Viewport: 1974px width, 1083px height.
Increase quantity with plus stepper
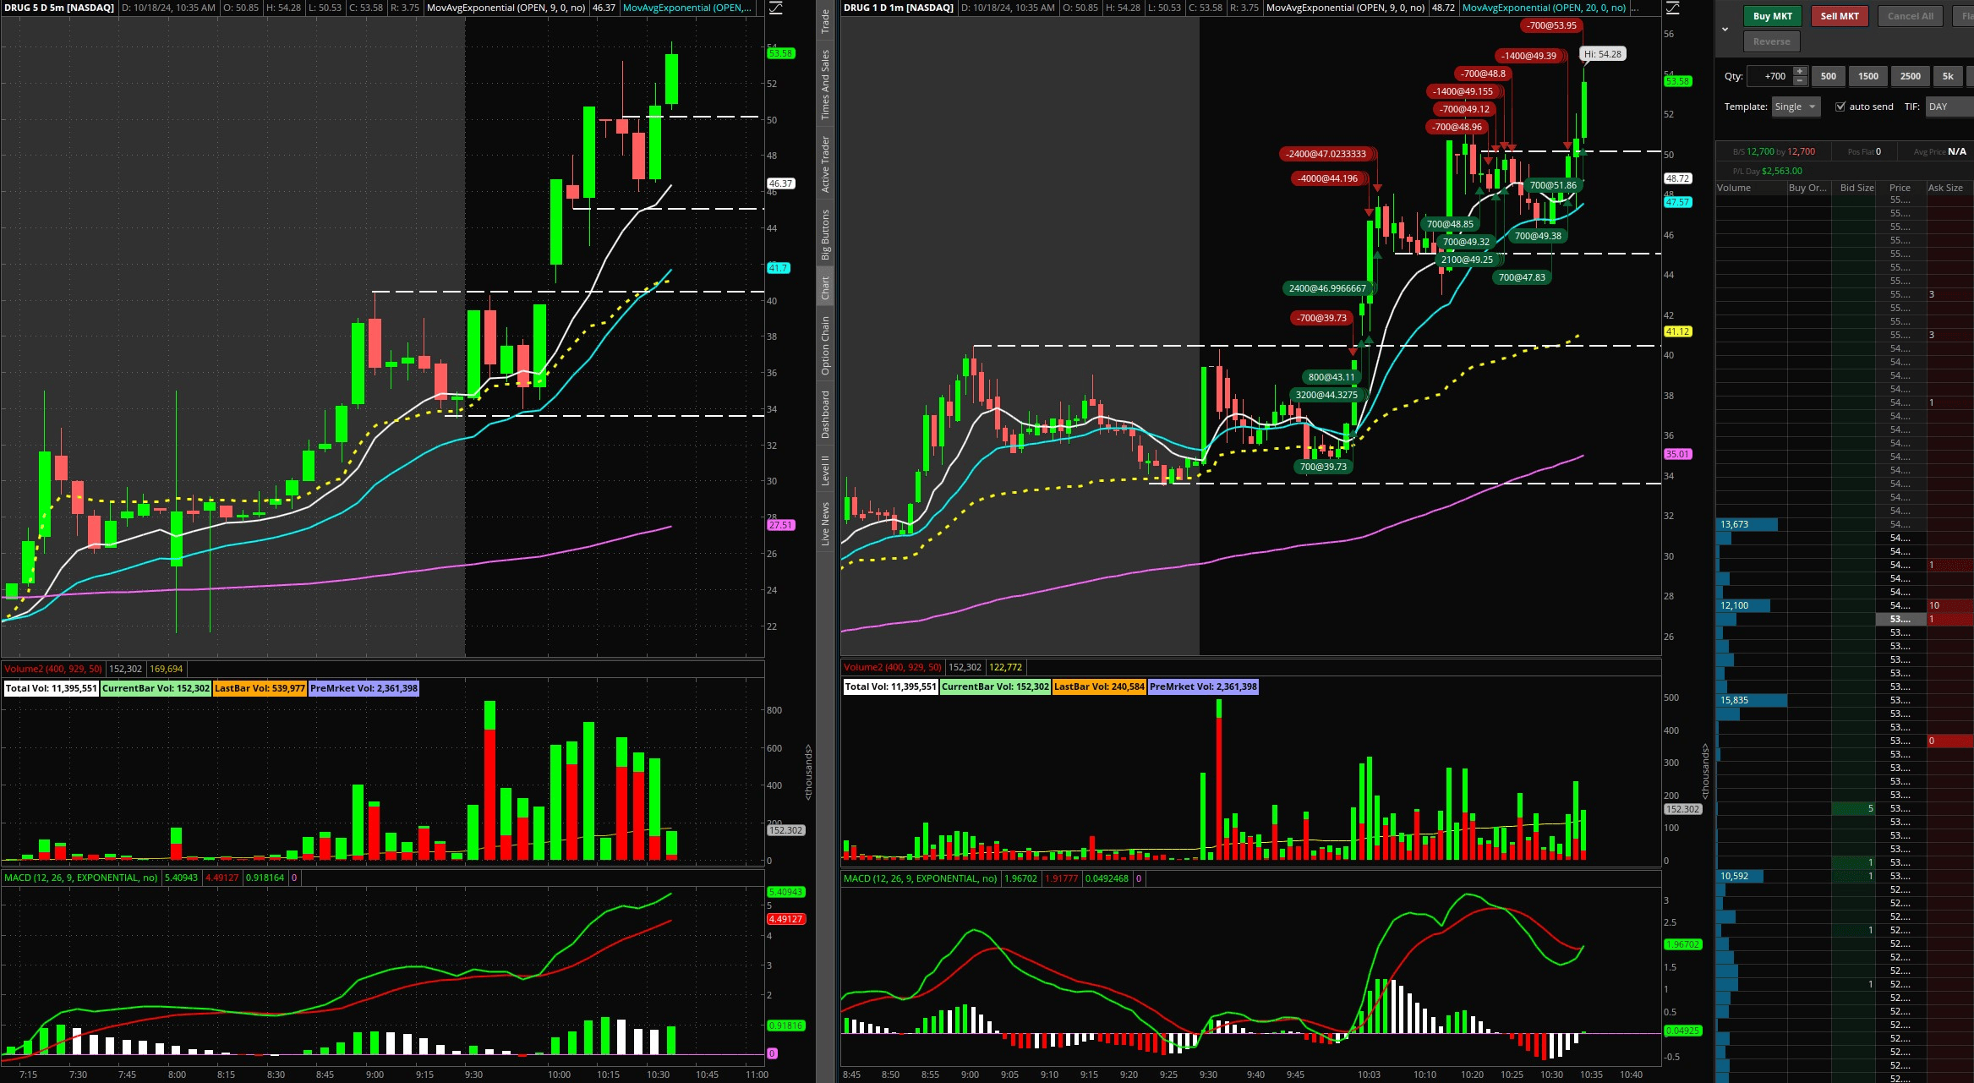tap(1800, 71)
